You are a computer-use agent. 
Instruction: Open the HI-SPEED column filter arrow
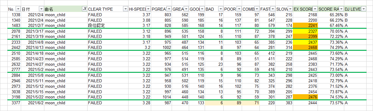tap(148, 9)
